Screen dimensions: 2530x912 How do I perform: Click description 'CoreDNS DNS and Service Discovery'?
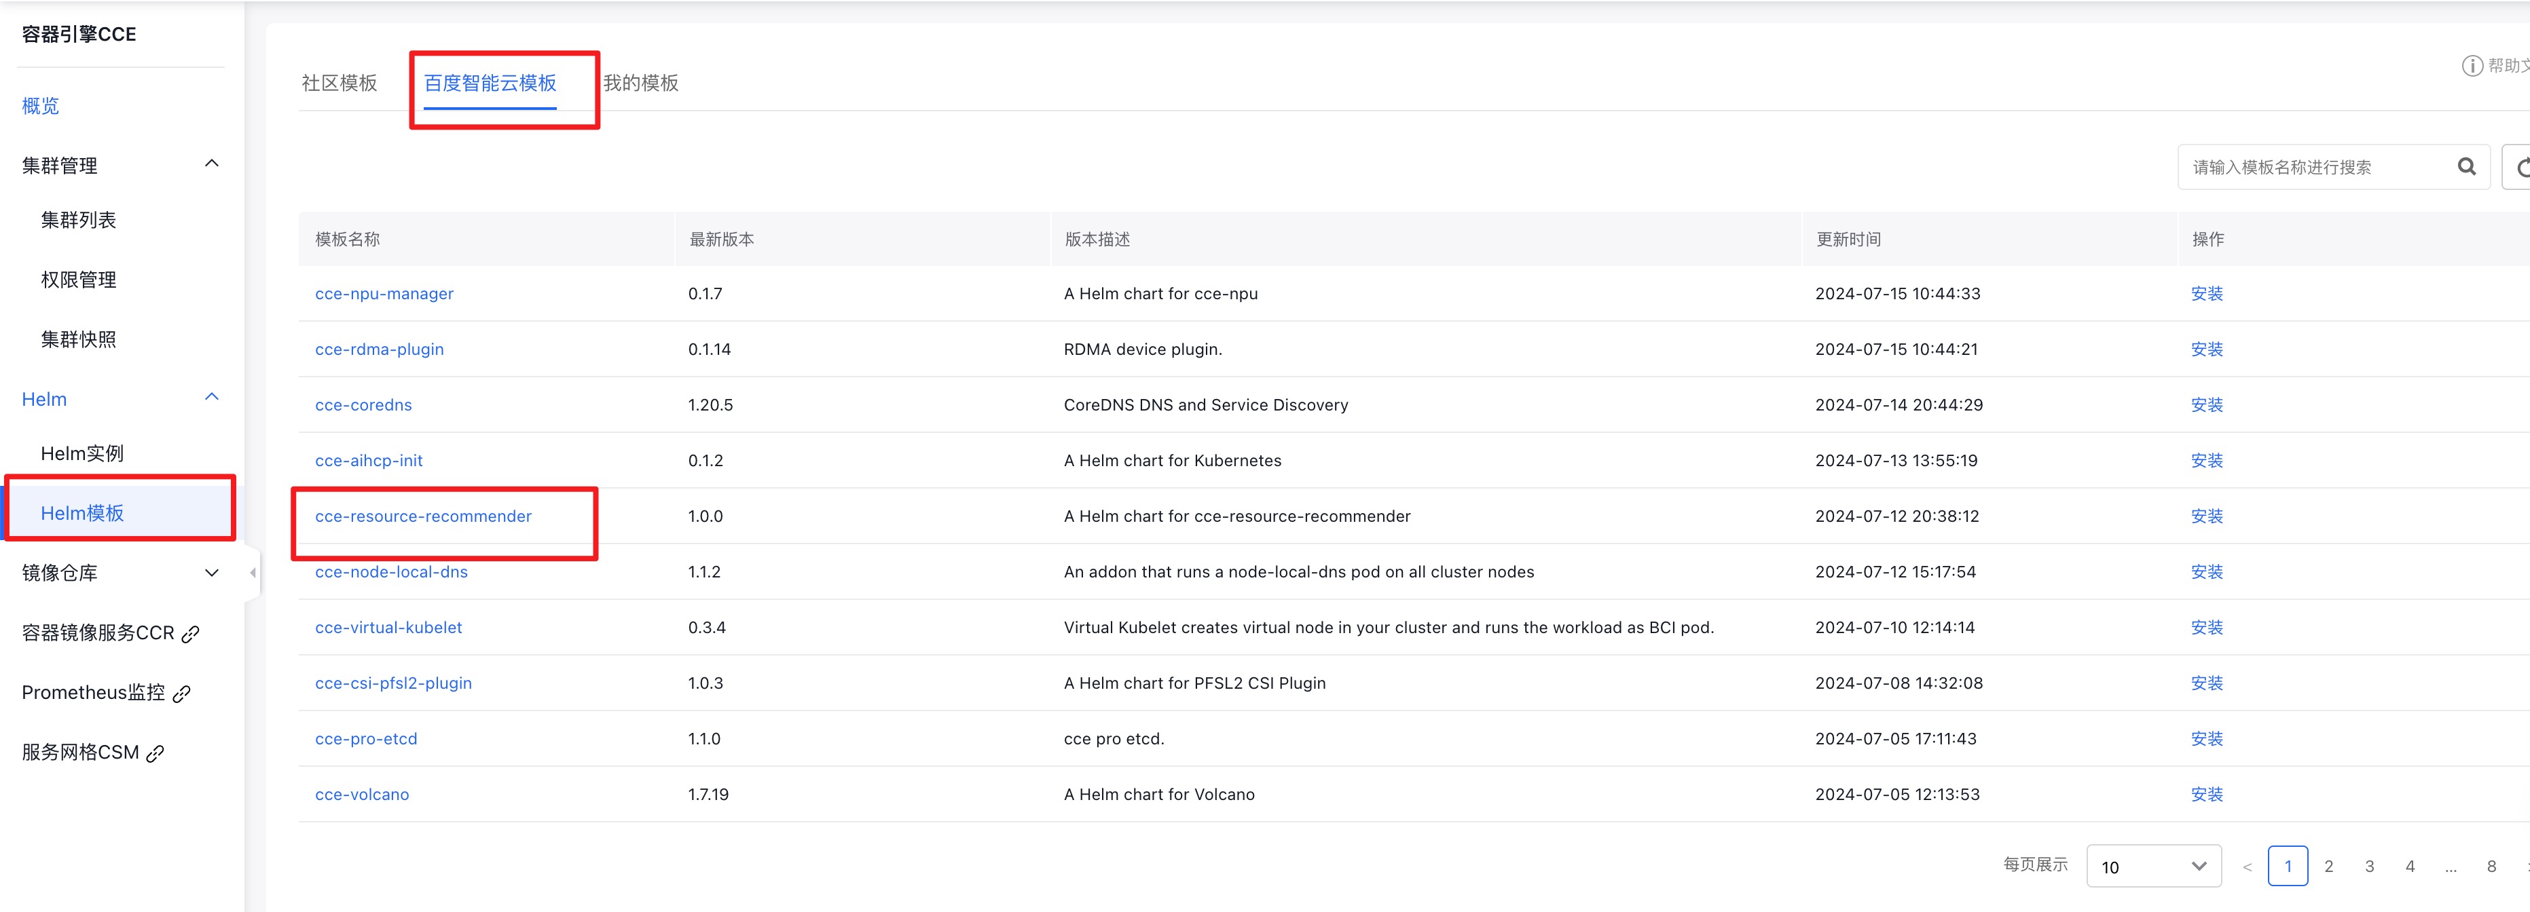1205,405
